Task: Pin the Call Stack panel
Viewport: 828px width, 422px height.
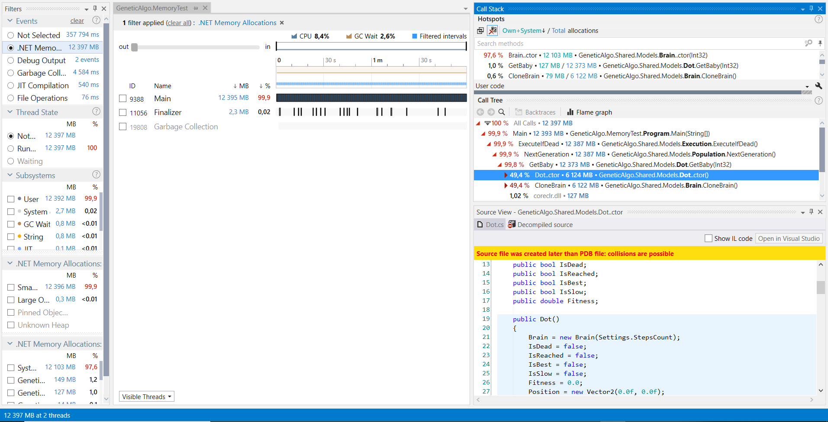Action: click(x=812, y=9)
